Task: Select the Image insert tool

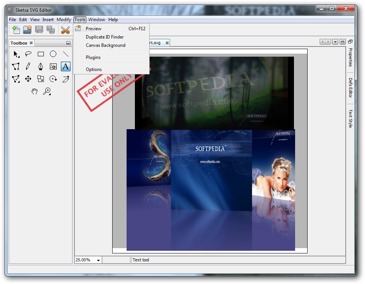Action: pyautogui.click(x=53, y=66)
